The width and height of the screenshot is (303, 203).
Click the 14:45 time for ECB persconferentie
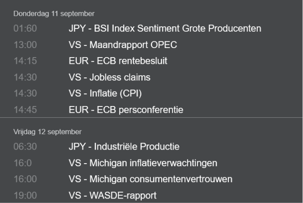coord(25,110)
